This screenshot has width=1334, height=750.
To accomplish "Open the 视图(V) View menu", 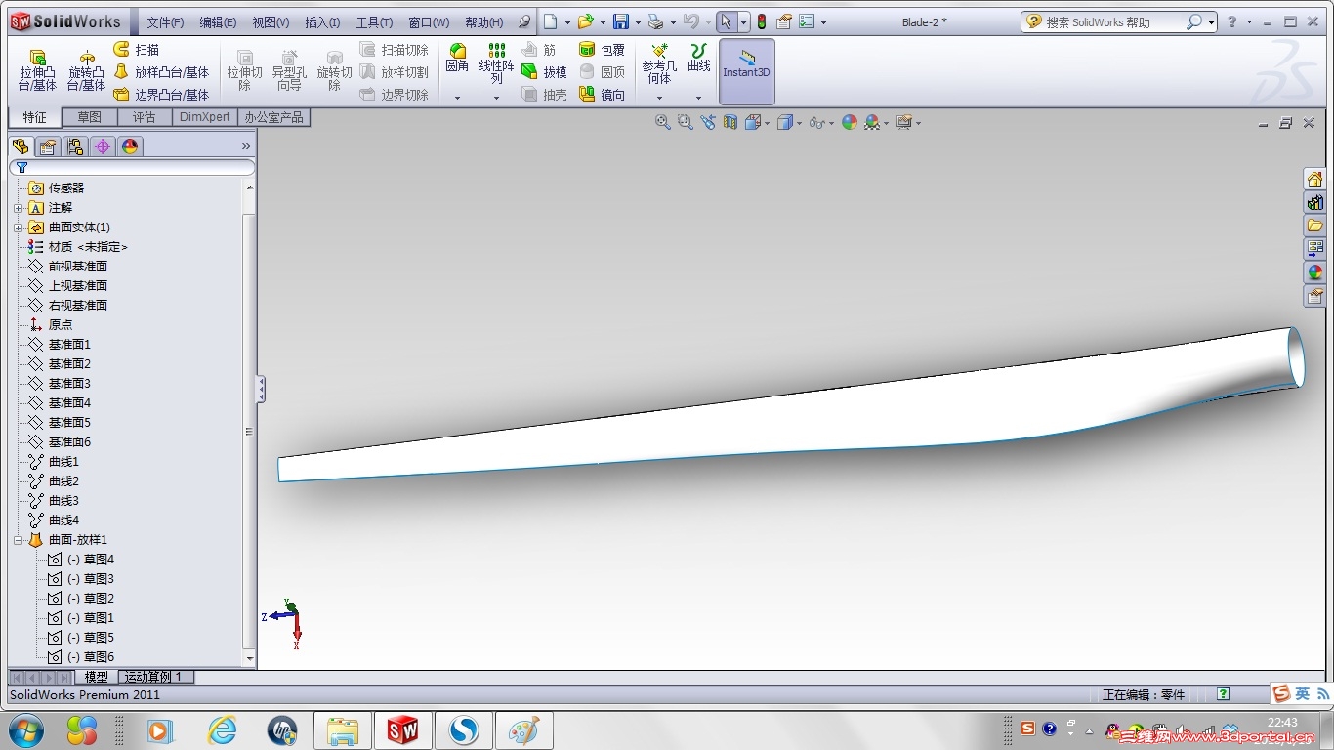I will click(271, 22).
